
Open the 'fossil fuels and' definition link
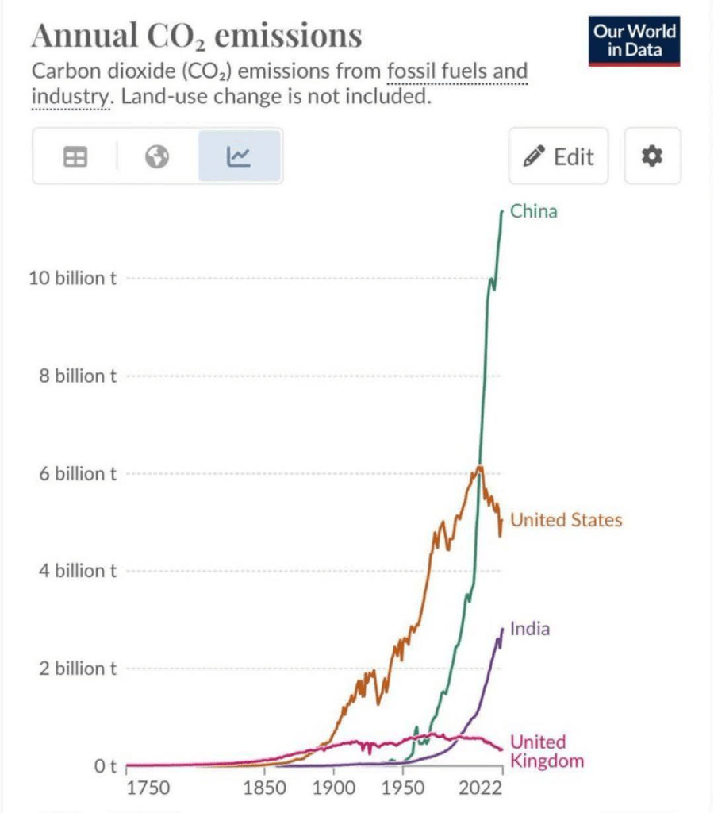click(457, 72)
